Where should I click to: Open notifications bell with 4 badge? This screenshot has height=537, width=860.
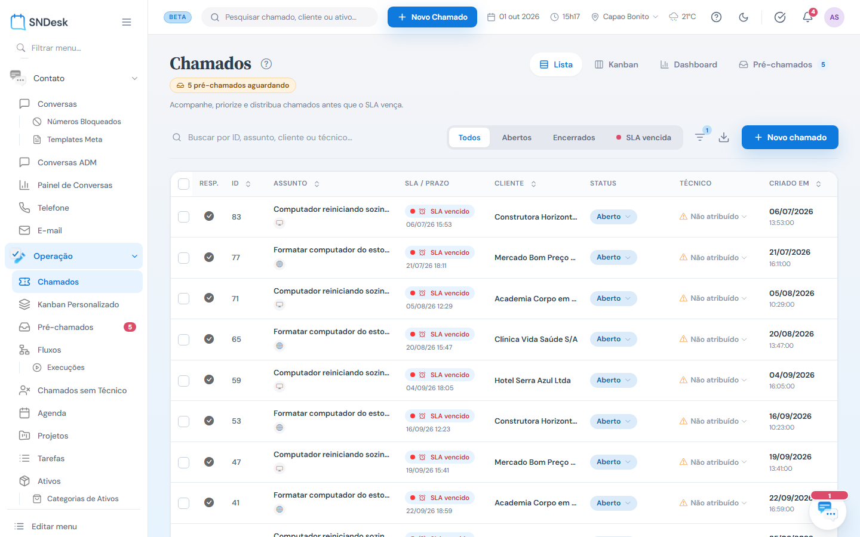pos(808,17)
